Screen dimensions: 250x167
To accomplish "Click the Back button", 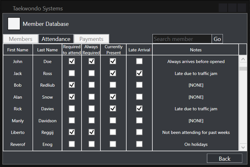I will (x=224, y=158).
